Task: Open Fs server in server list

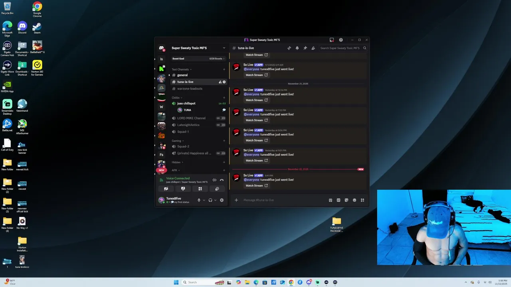Action: pos(161,155)
